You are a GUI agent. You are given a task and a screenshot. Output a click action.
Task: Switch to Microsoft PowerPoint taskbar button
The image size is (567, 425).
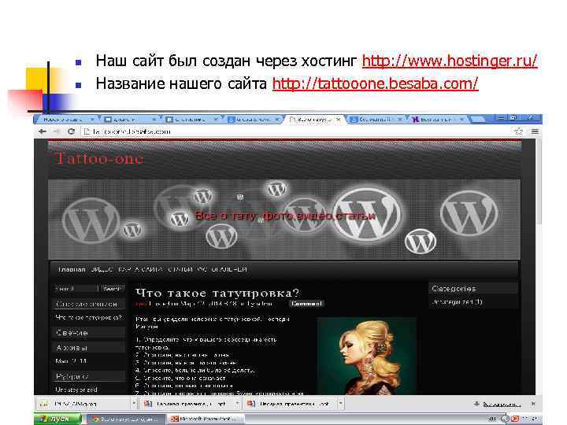coord(206,419)
